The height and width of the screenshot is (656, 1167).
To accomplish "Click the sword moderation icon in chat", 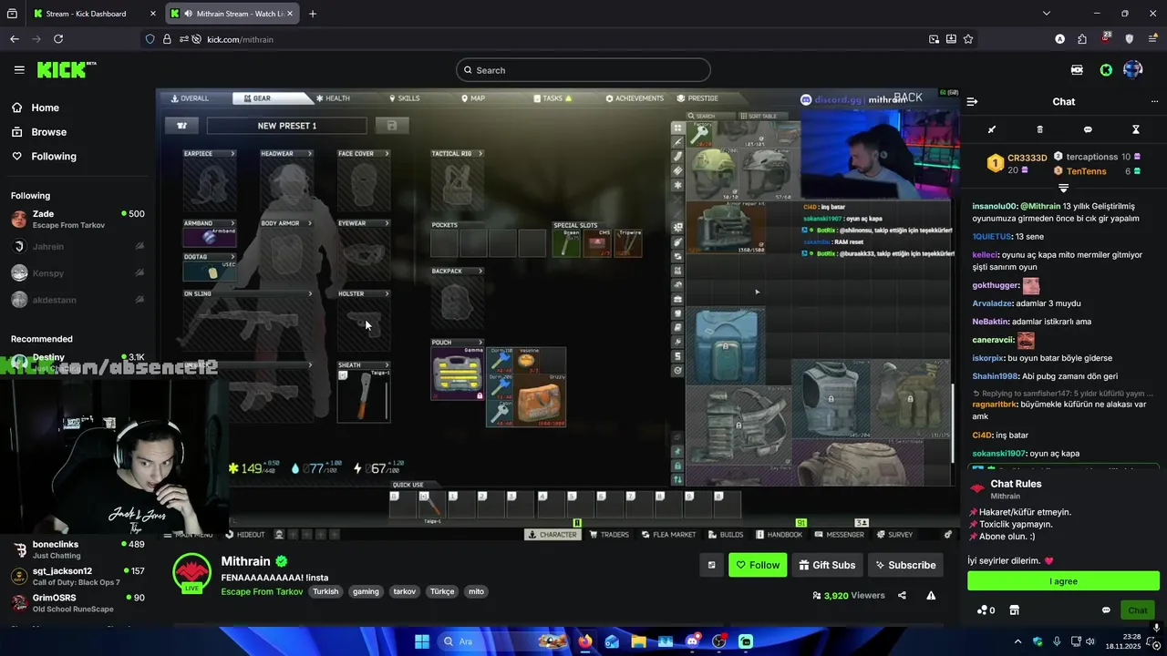I will pyautogui.click(x=992, y=129).
